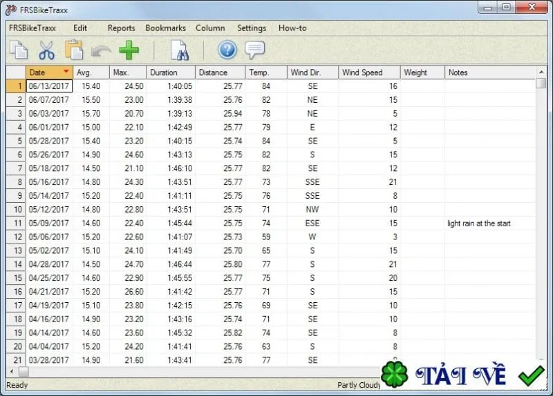Click the Temp. column header
This screenshot has height=396, width=553.
pyautogui.click(x=266, y=72)
